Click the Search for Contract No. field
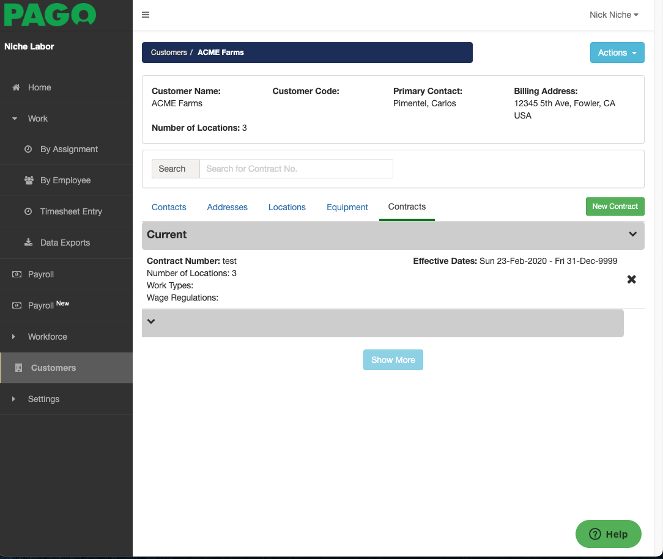The width and height of the screenshot is (663, 559). [296, 169]
